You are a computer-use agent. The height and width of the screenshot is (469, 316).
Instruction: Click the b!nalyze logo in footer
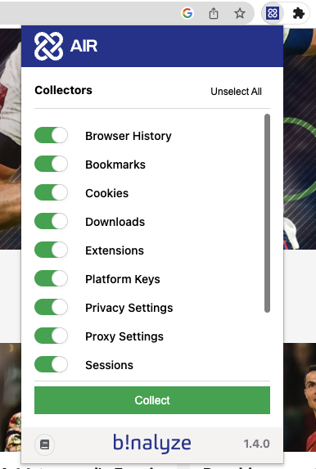(x=152, y=444)
